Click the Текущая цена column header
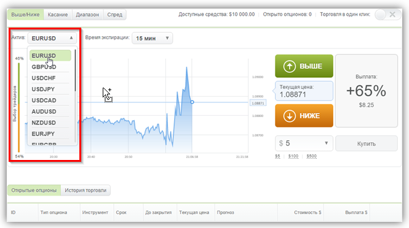The image size is (409, 228). pyautogui.click(x=194, y=213)
